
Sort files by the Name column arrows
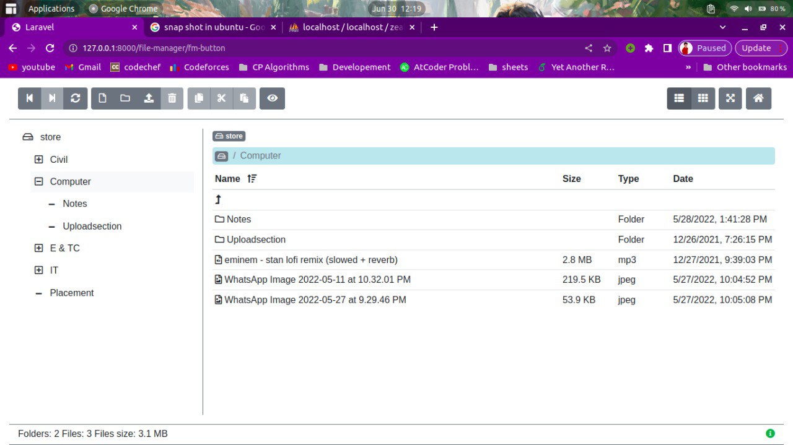pyautogui.click(x=252, y=178)
